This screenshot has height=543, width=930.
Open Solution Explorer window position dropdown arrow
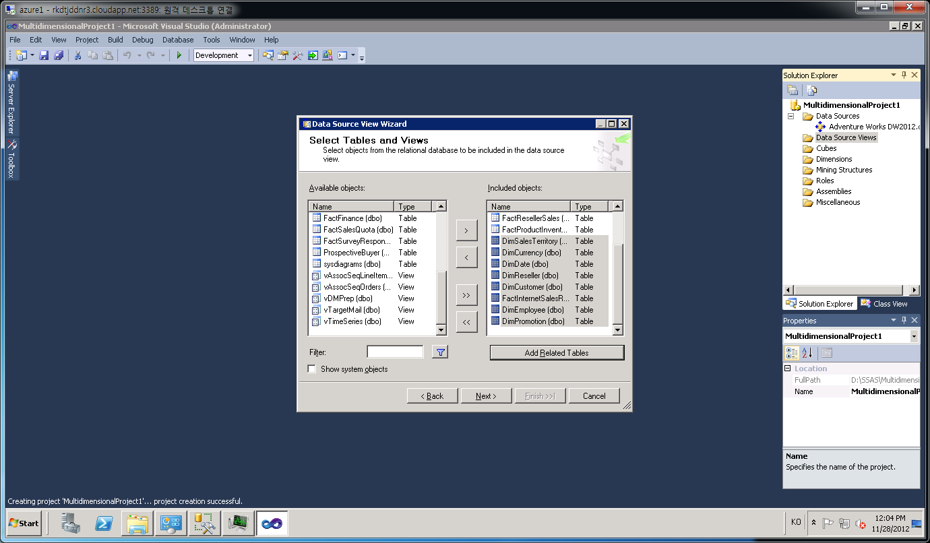coord(894,75)
